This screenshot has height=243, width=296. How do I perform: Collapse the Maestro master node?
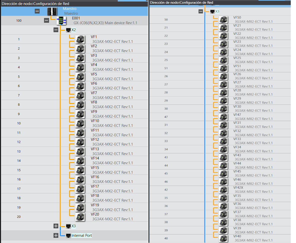click(x=37, y=11)
